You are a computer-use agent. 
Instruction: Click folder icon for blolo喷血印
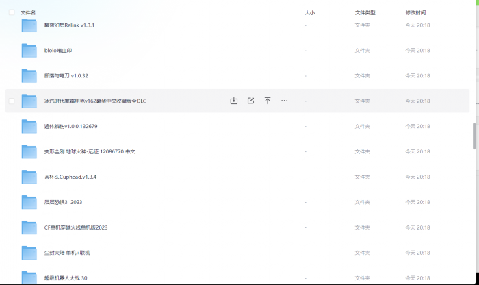point(29,51)
